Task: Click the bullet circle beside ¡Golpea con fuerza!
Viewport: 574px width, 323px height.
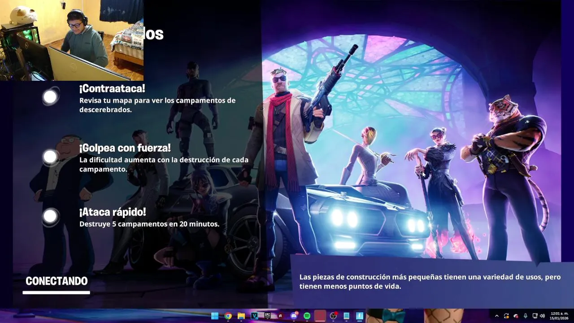Action: tap(50, 157)
